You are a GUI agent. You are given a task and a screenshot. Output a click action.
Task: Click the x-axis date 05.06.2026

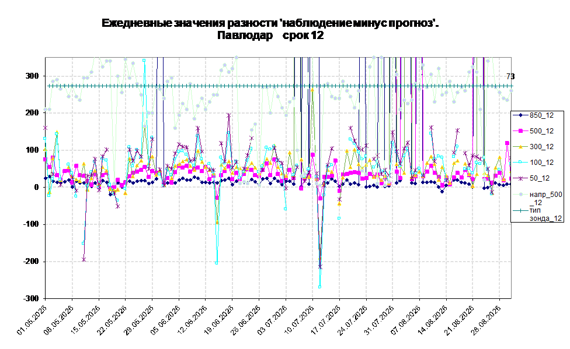(x=166, y=320)
